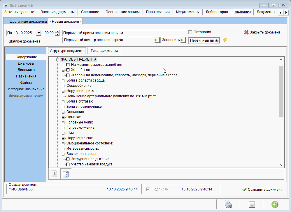Click 'Закрыть документ' button
The image size is (291, 212).
point(262,32)
